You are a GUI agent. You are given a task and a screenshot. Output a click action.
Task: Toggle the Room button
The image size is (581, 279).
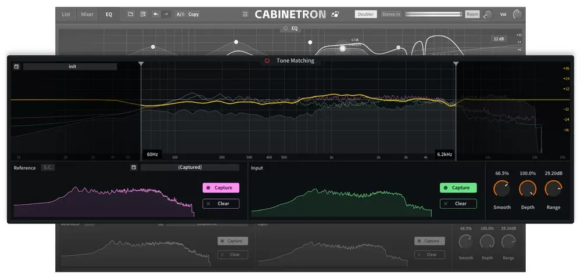(x=472, y=14)
